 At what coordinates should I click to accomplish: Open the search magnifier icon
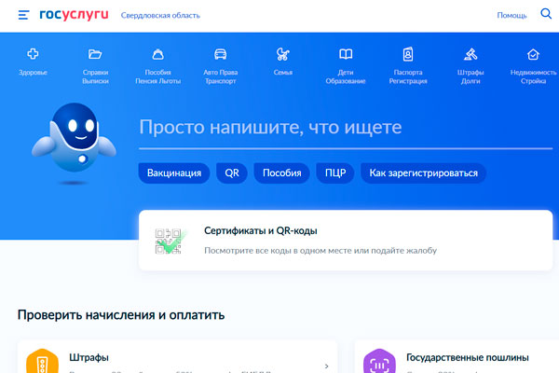[546, 14]
